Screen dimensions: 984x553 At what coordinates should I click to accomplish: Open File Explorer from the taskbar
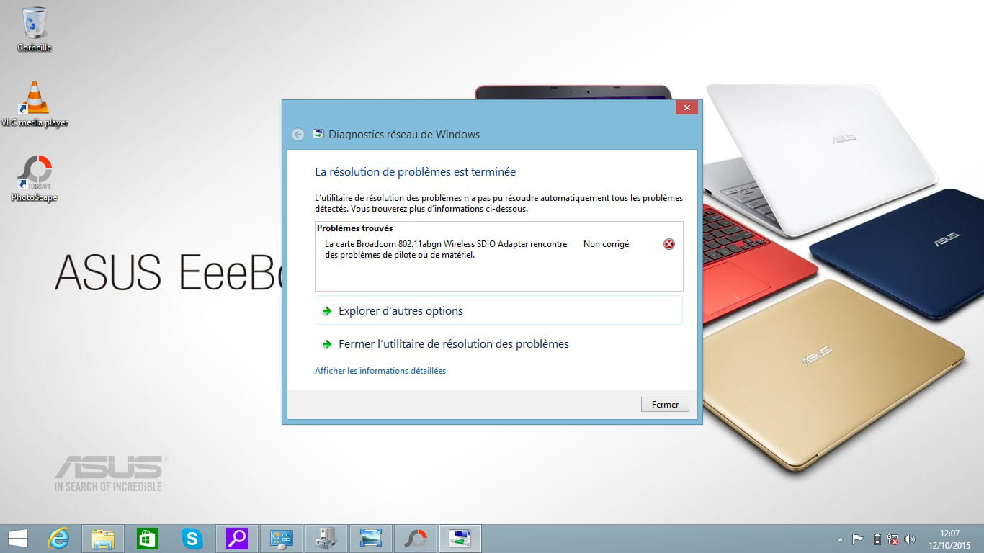103,539
